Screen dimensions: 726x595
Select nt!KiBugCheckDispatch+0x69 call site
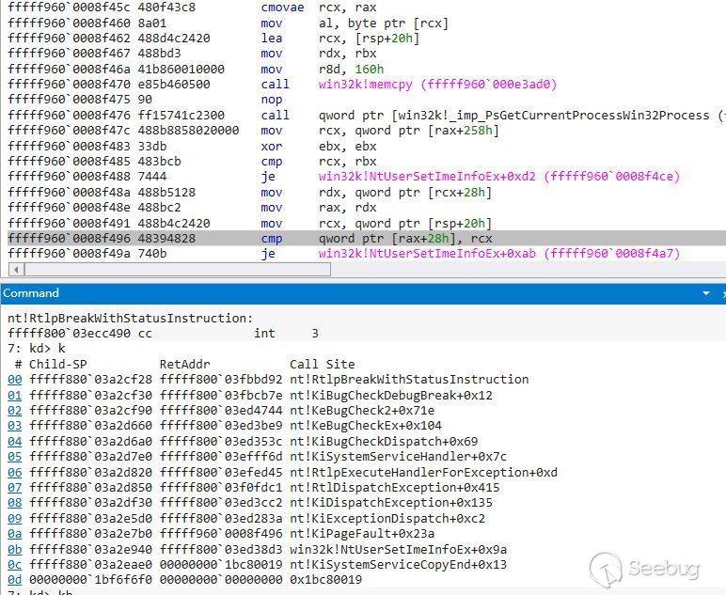384,442
